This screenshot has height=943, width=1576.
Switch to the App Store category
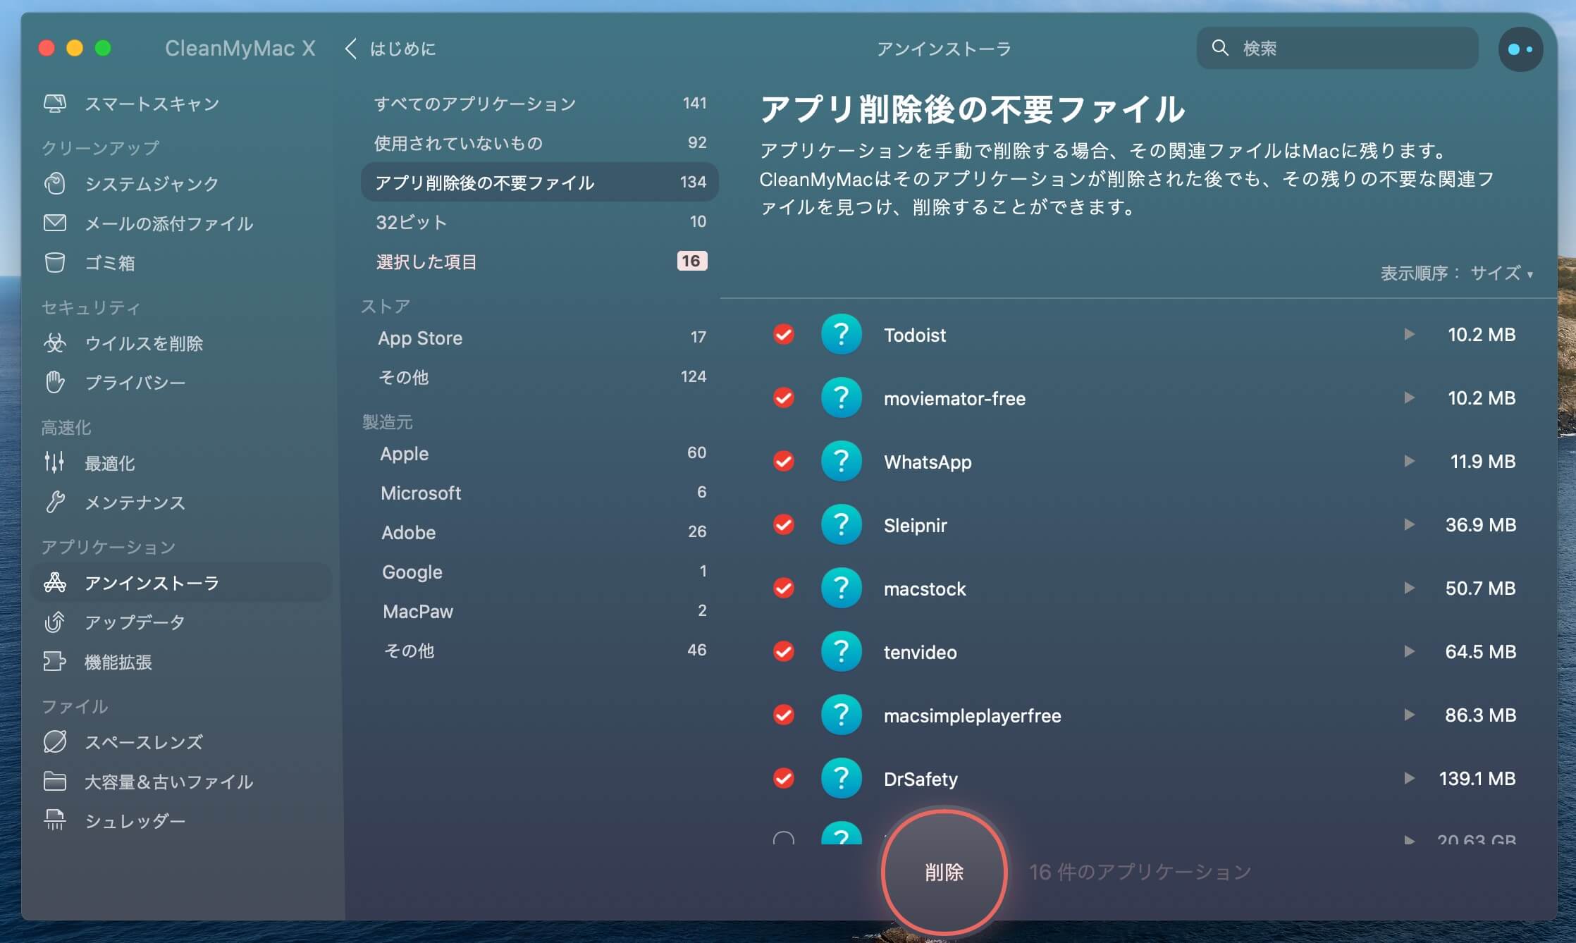click(x=420, y=338)
